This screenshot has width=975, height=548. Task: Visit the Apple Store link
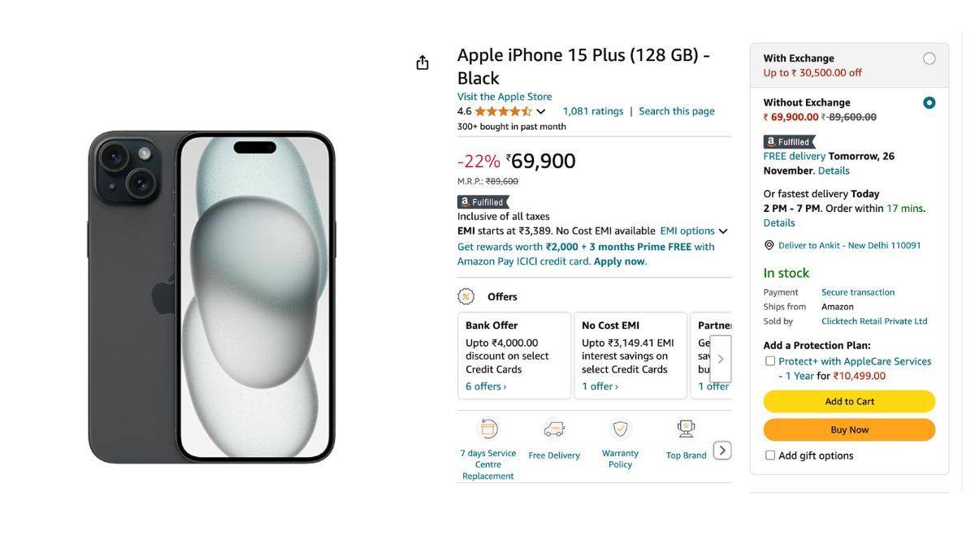(x=504, y=97)
